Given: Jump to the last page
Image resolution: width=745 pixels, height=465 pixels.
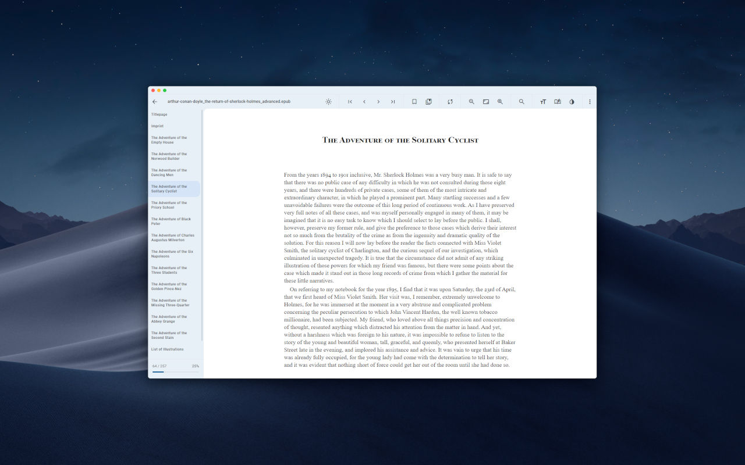Looking at the screenshot, I should tap(393, 101).
